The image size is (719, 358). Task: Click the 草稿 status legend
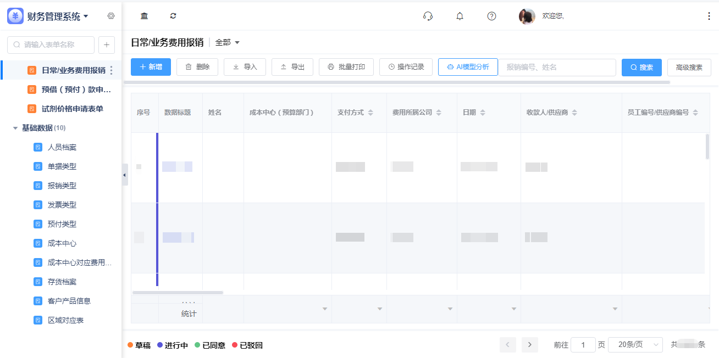pos(139,345)
